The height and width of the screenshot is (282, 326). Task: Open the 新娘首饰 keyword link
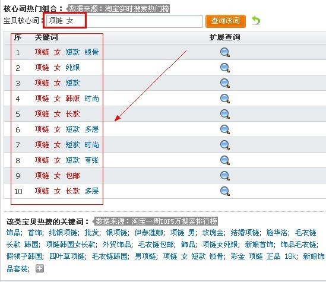tap(259, 245)
